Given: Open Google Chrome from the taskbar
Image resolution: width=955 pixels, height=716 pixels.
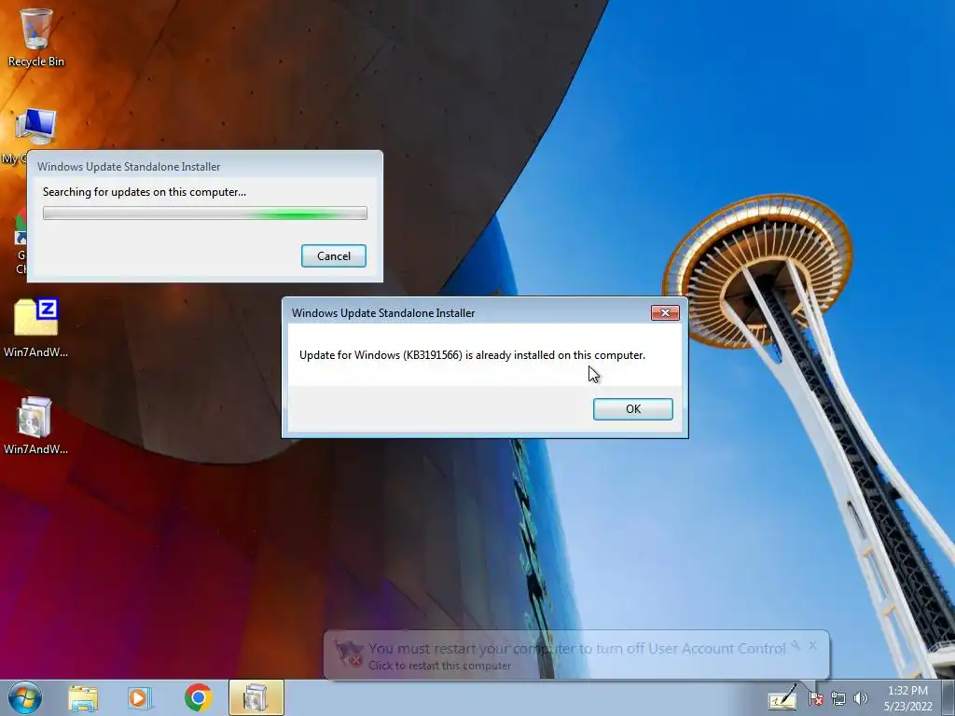Looking at the screenshot, I should point(198,697).
